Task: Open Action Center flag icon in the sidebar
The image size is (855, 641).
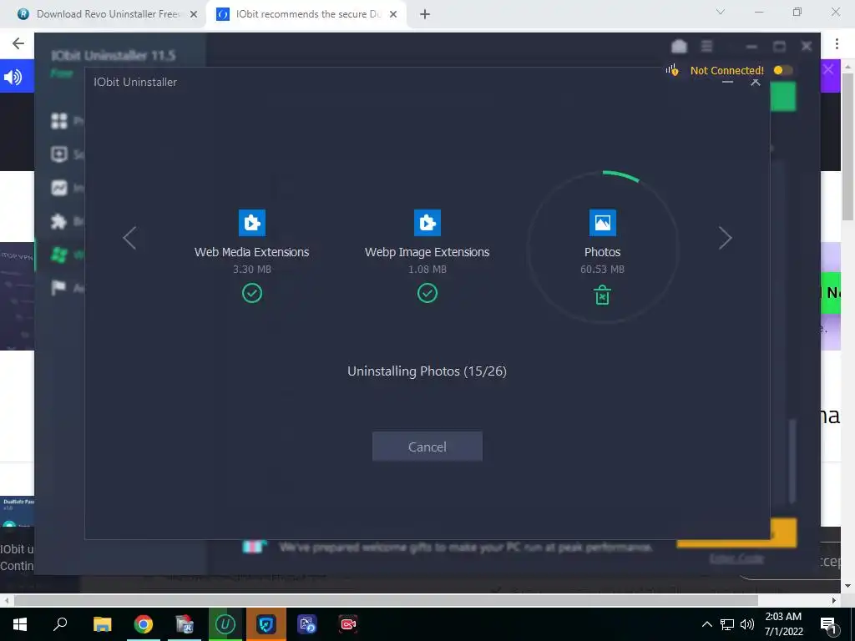Action: 59,287
